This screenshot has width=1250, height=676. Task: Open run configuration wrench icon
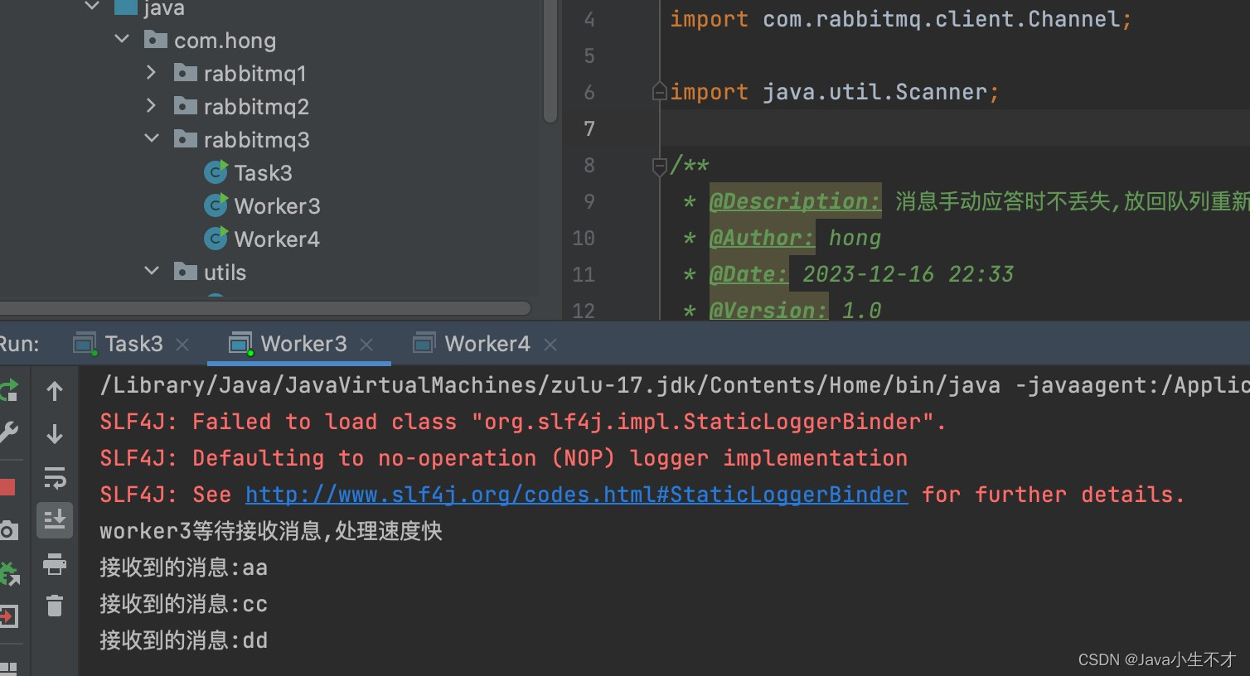7,432
